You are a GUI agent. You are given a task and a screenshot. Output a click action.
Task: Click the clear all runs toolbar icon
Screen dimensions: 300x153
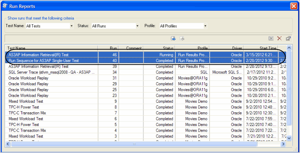tap(271, 38)
